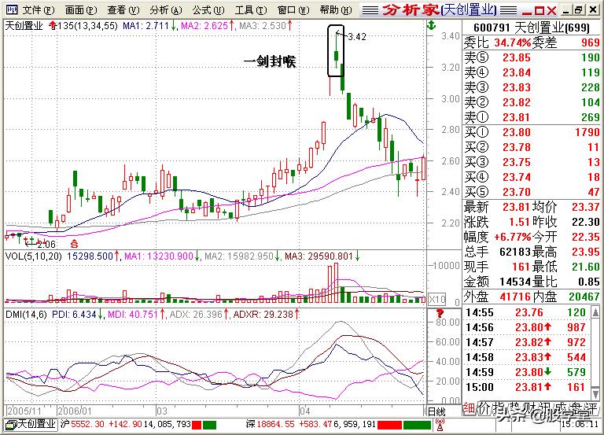Open the VOL(5,10,20) indicator label
This screenshot has width=604, height=435.
pyautogui.click(x=34, y=256)
